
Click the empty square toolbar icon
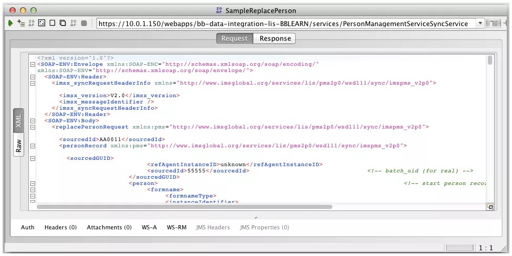(52, 24)
